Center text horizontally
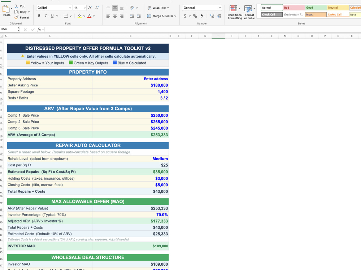Viewport: 361px width, 270px height. tap(115, 16)
